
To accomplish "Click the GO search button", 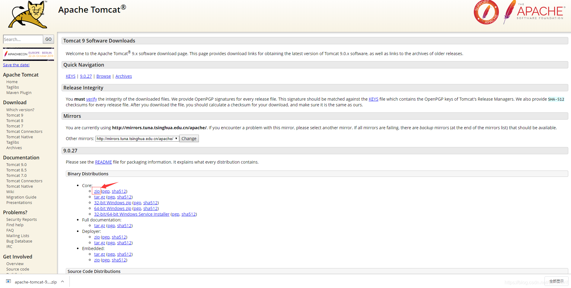I will [x=48, y=39].
